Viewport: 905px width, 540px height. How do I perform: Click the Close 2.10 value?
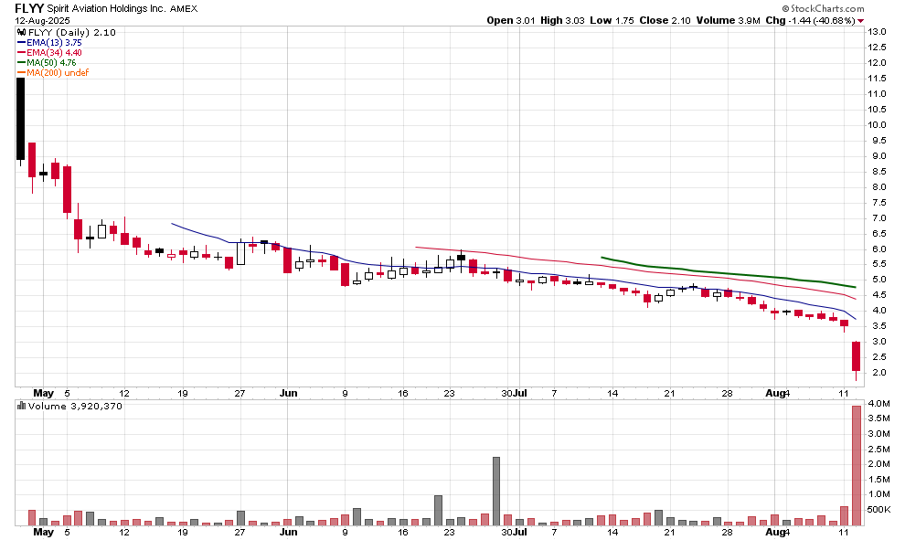pos(665,20)
